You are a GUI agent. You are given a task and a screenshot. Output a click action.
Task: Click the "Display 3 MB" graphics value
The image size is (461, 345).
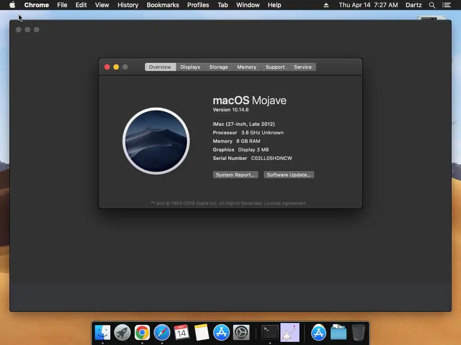253,150
